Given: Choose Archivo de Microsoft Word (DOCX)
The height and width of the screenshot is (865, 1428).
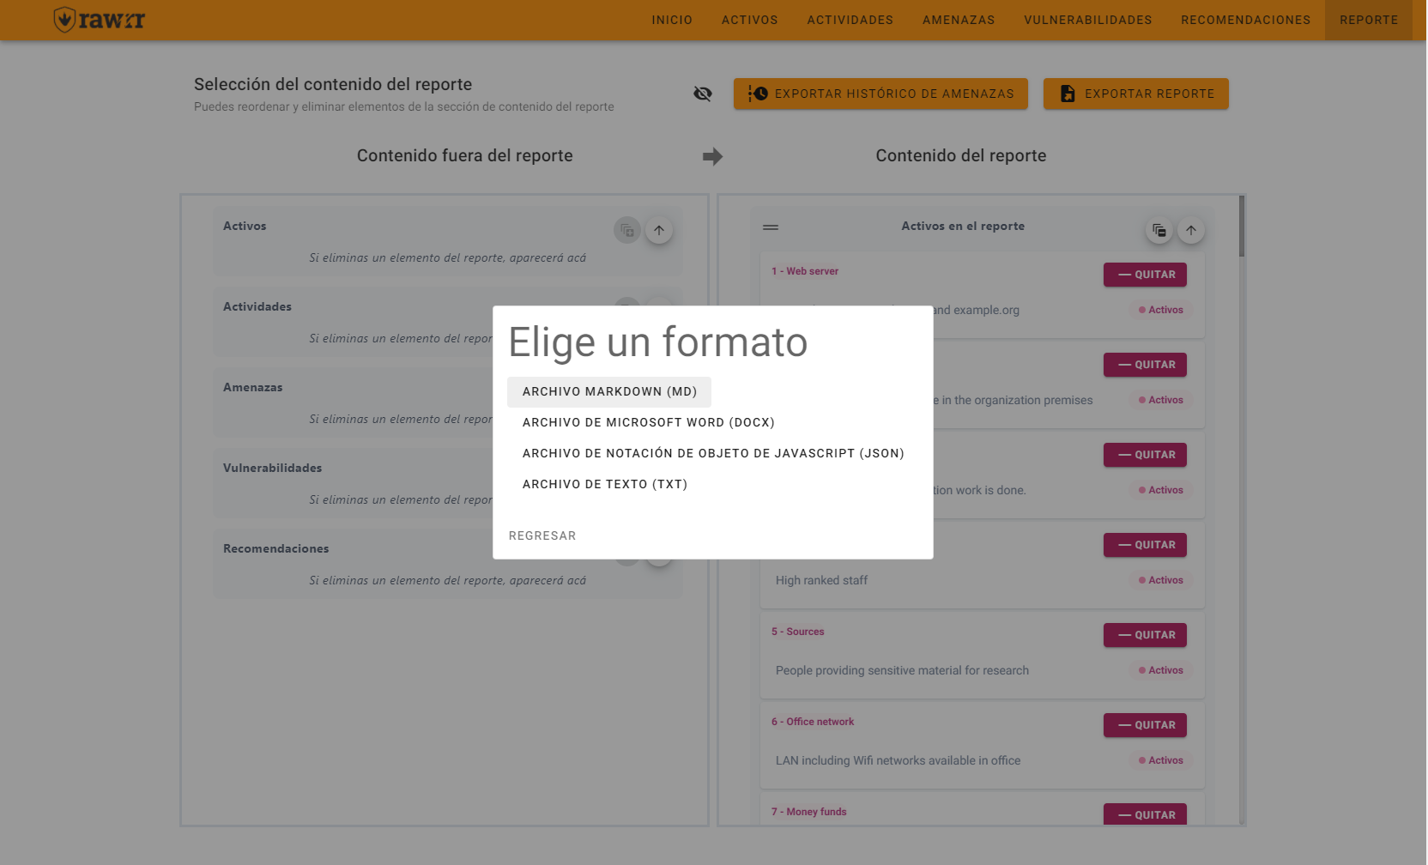Looking at the screenshot, I should point(649,422).
